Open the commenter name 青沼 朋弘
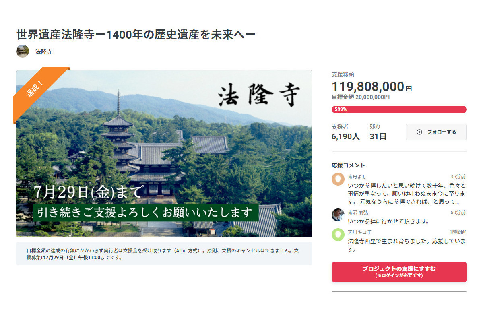This screenshot has height=322, width=483. pos(358,212)
